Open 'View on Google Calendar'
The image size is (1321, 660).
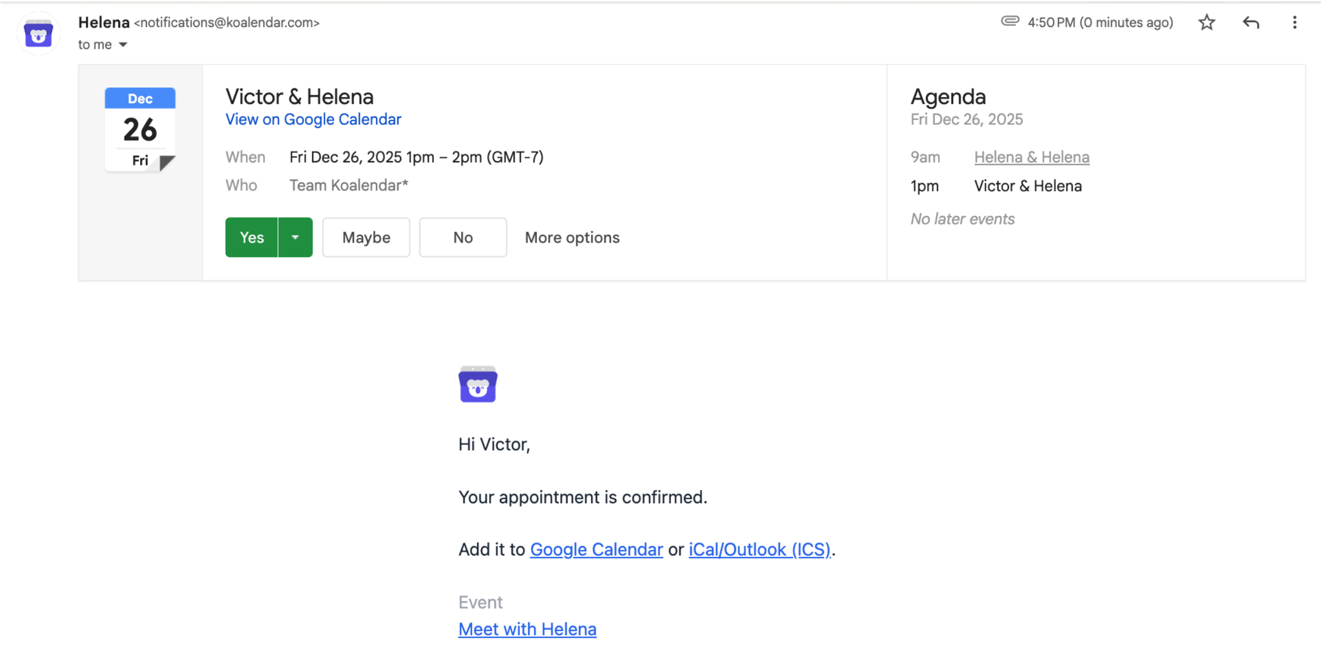coord(313,119)
